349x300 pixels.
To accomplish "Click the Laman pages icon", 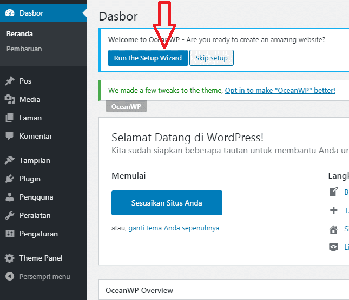I will (10, 118).
